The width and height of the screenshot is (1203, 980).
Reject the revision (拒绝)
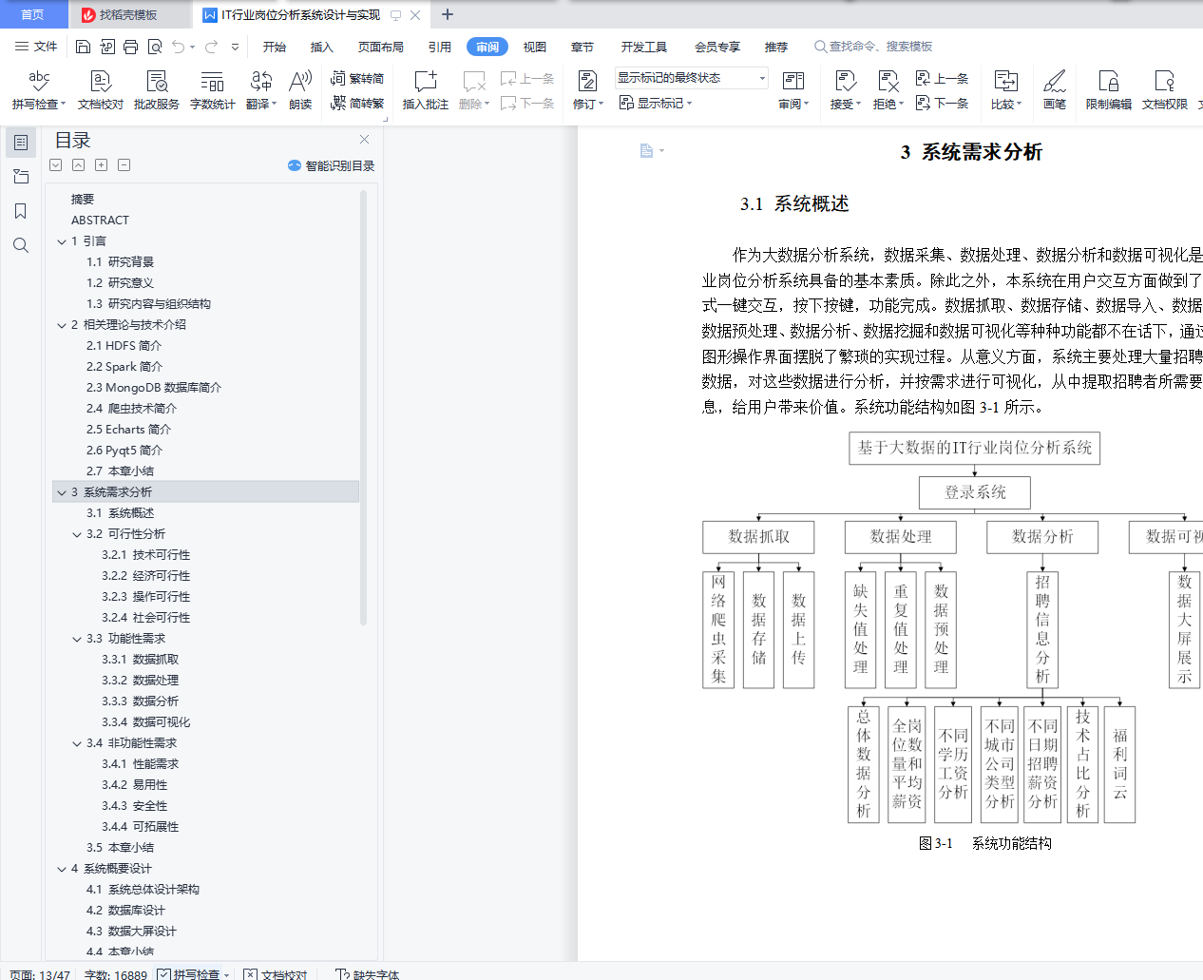coord(888,90)
